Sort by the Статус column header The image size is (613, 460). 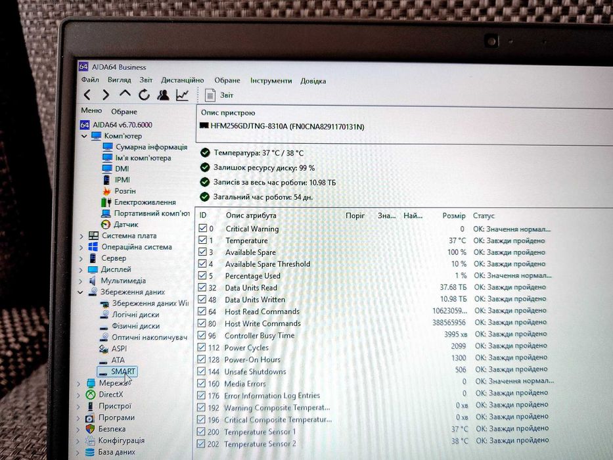pos(484,216)
